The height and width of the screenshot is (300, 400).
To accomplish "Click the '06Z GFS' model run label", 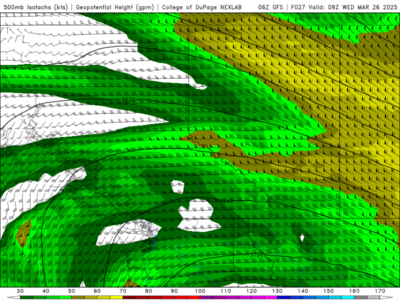I will pos(270,7).
